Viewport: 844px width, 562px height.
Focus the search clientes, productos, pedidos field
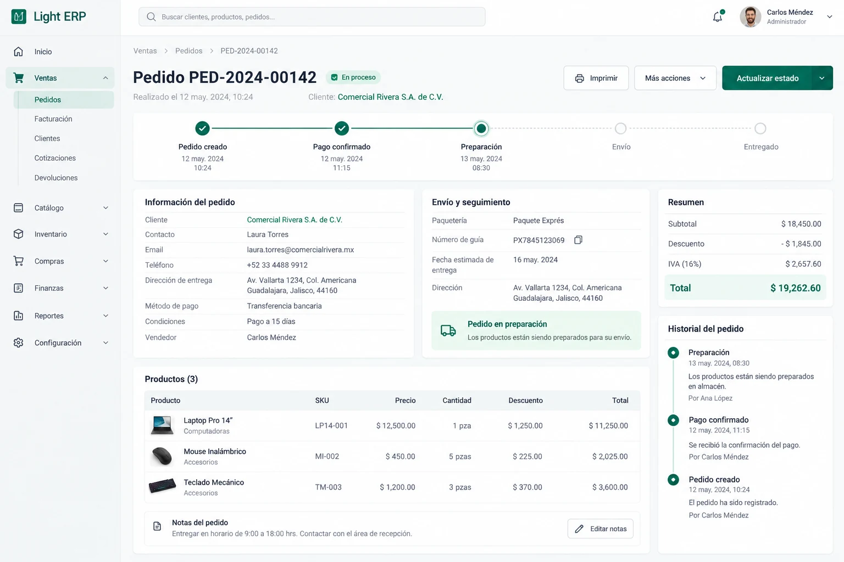(312, 17)
